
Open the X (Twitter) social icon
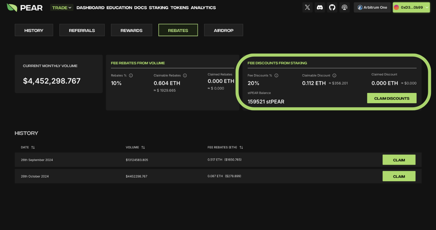pos(307,7)
